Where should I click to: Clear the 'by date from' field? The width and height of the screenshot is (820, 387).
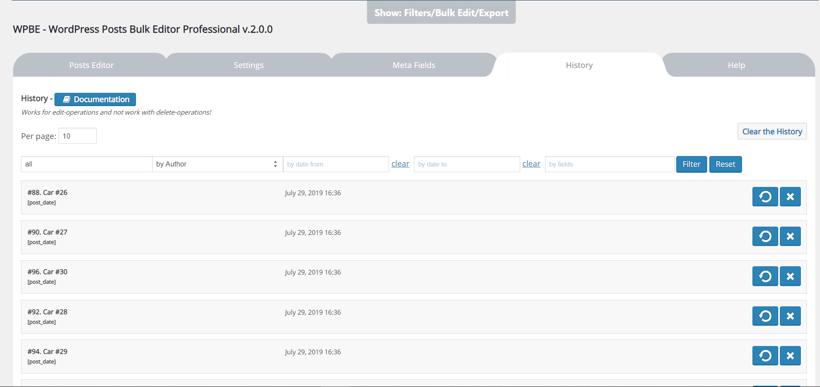pos(400,164)
